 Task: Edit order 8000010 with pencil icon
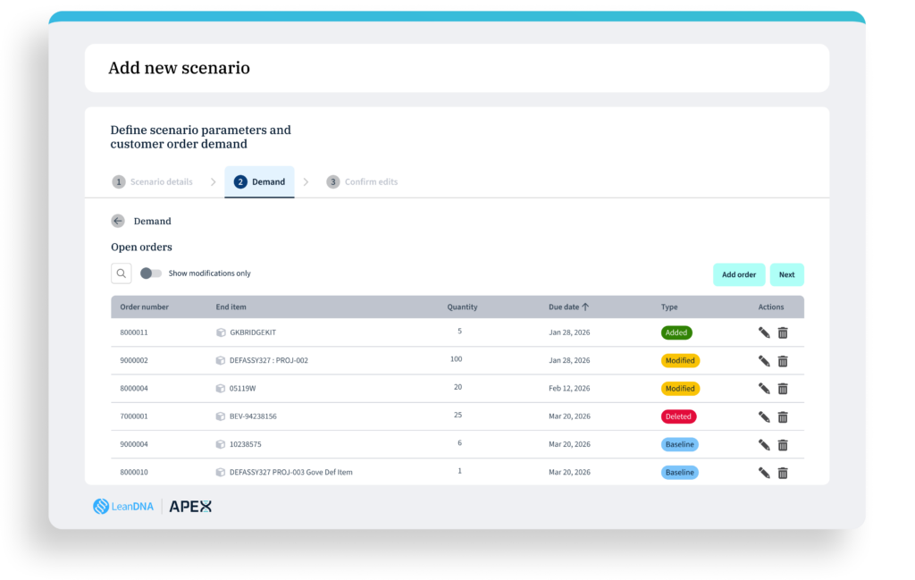point(764,473)
